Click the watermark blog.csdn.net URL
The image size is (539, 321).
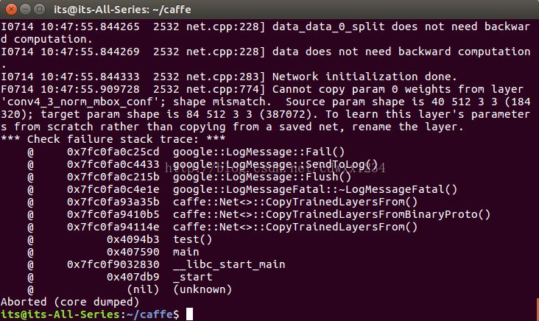click(275, 168)
